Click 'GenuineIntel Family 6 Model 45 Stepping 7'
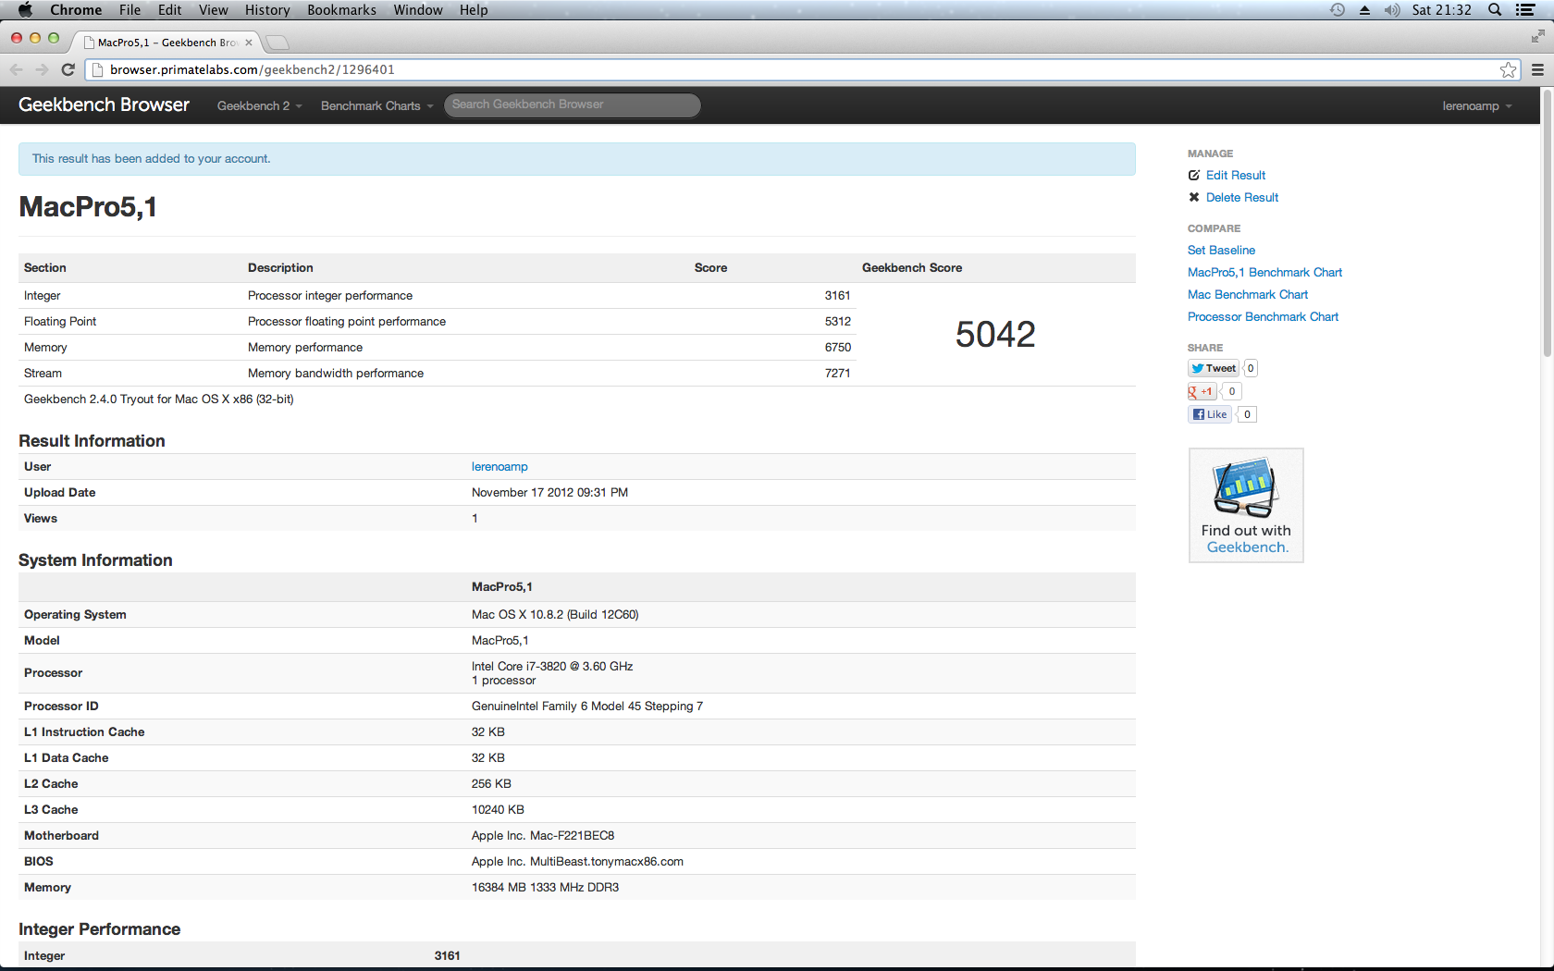Screen dimensions: 1554x971 point(587,706)
